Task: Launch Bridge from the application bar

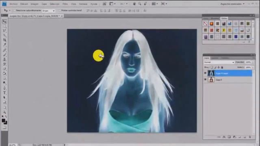Action: 104,4
